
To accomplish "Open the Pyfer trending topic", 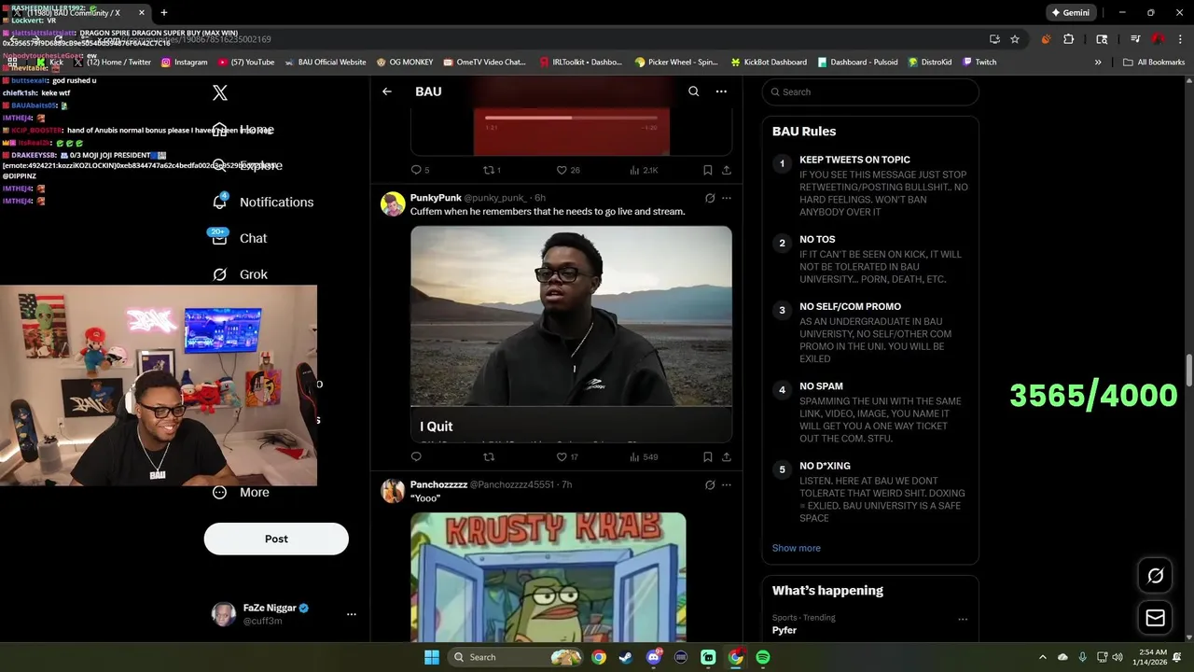I will pyautogui.click(x=784, y=630).
